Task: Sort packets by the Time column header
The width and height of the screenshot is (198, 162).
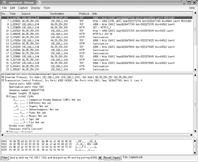Action: [15, 14]
